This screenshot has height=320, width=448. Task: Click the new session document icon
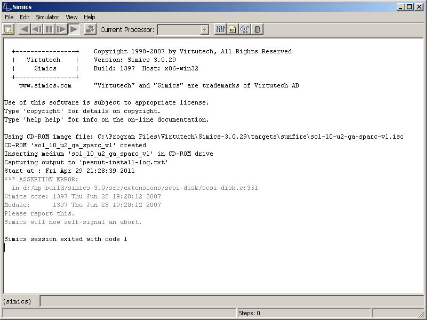[x=9, y=29]
